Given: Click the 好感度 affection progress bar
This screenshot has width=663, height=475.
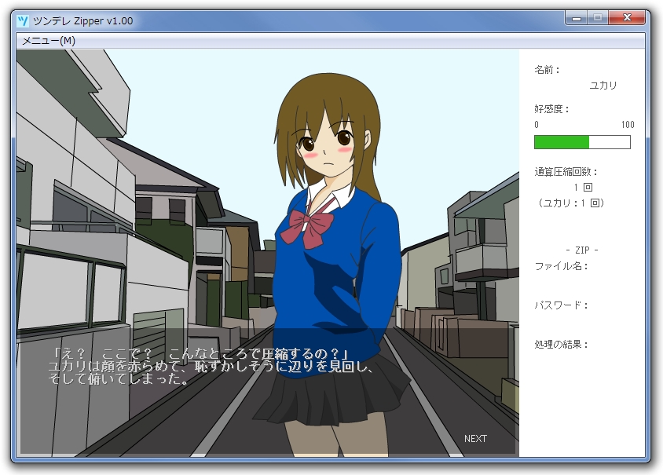Looking at the screenshot, I should (582, 142).
